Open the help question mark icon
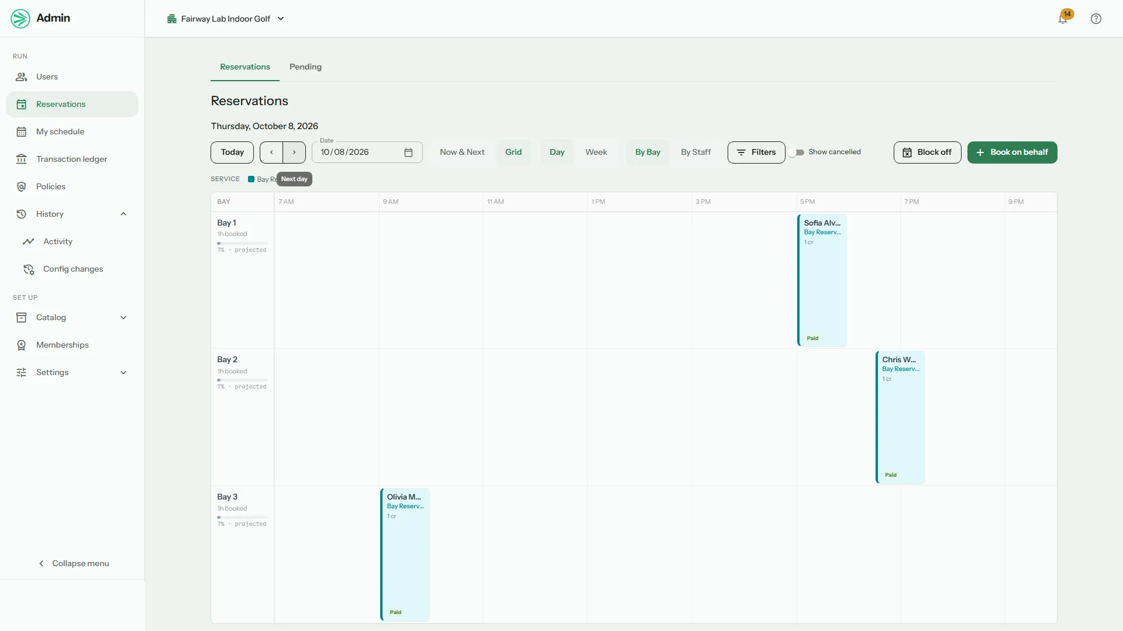 coord(1096,19)
